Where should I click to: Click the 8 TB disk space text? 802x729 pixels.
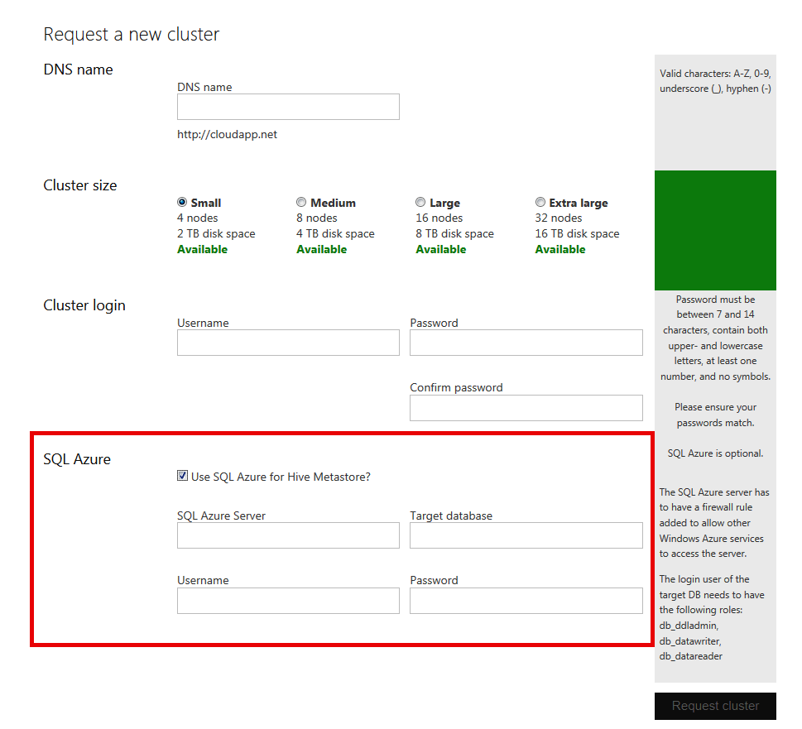pos(454,233)
